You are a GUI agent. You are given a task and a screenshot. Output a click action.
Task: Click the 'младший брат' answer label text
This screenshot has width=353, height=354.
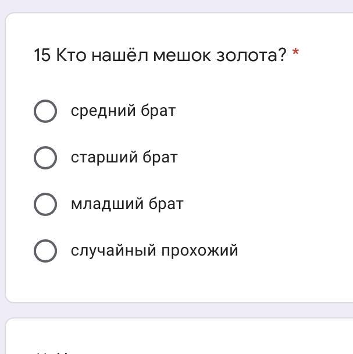coord(127,204)
